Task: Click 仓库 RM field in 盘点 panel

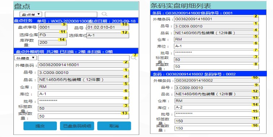Action: (x=84, y=87)
